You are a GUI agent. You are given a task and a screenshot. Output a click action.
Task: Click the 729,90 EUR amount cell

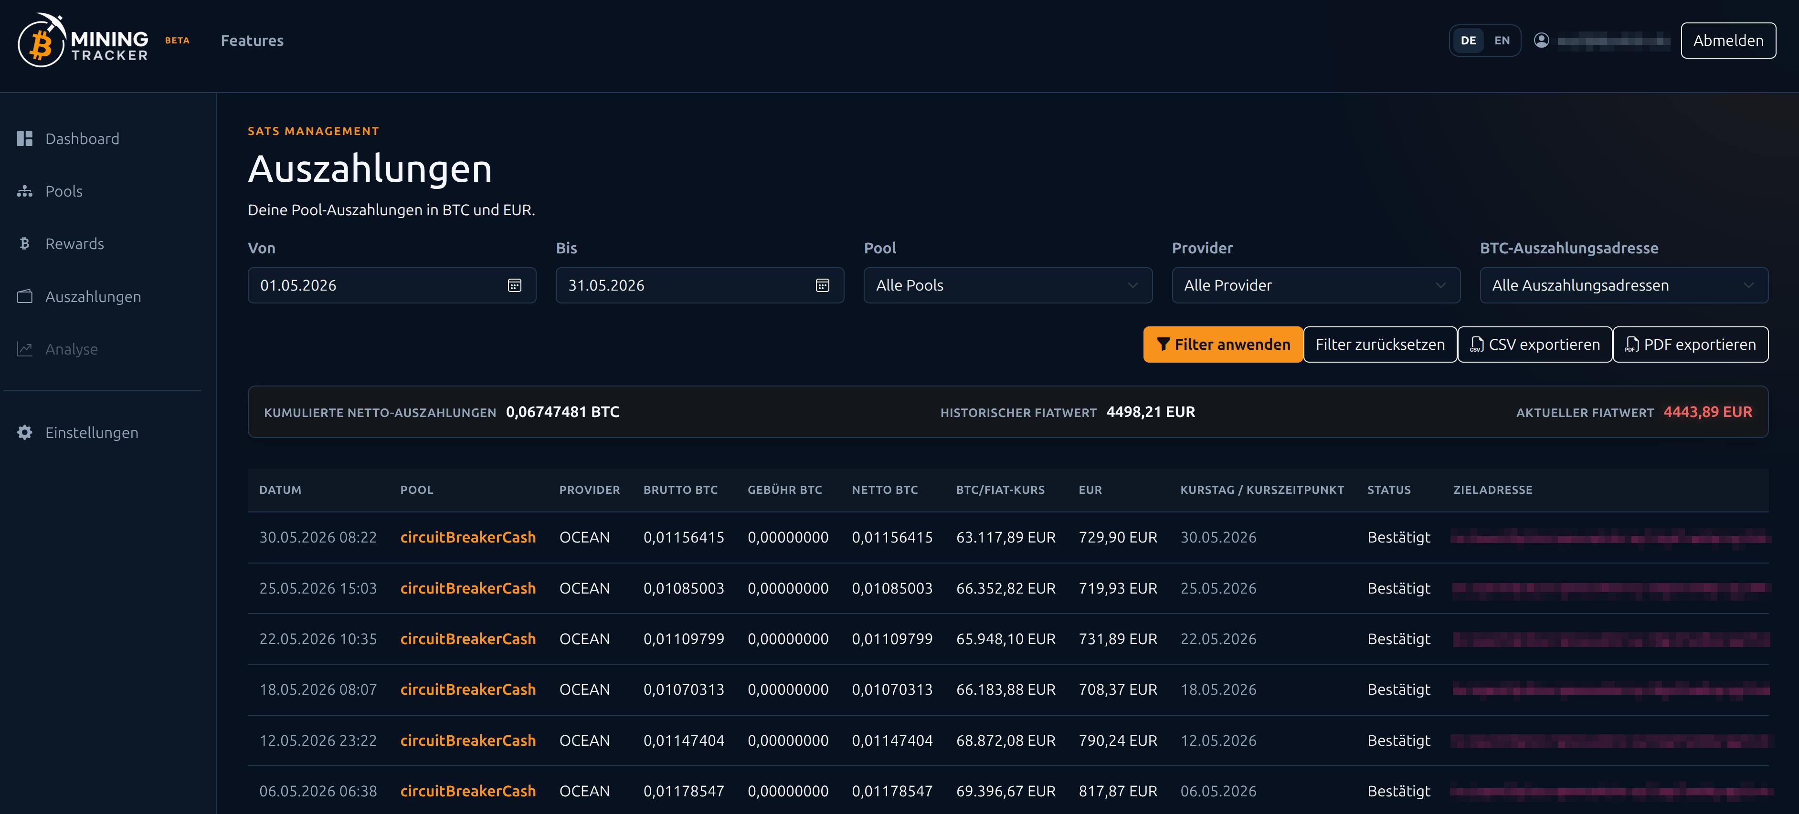click(1117, 537)
